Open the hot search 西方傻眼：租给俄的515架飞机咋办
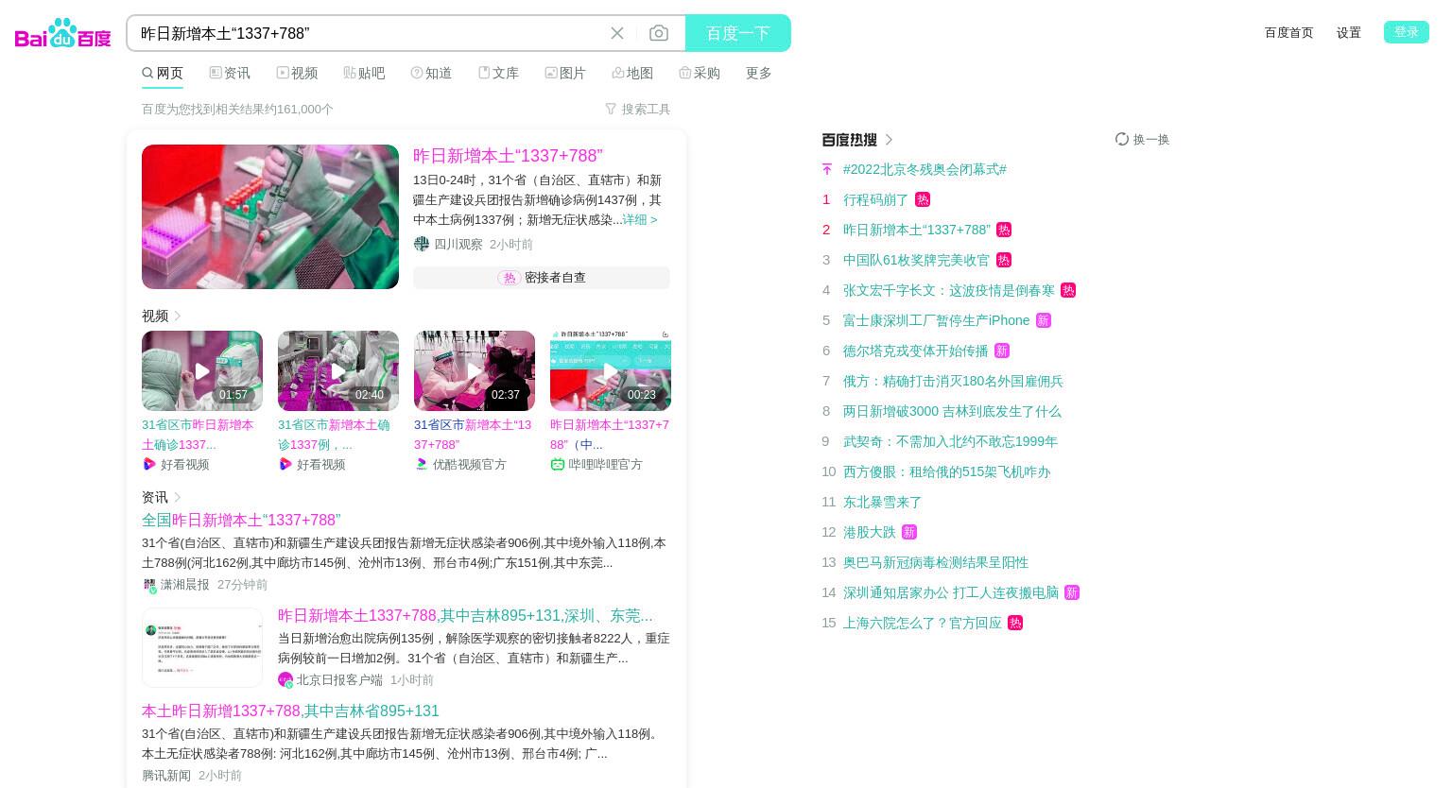This screenshot has height=788, width=1452. tap(946, 471)
